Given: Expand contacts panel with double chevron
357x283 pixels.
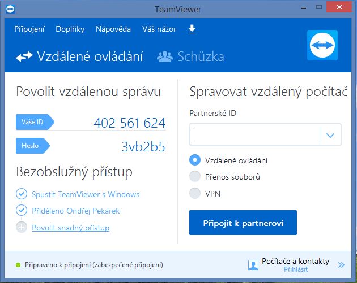Looking at the screenshot, I should click(x=341, y=265).
